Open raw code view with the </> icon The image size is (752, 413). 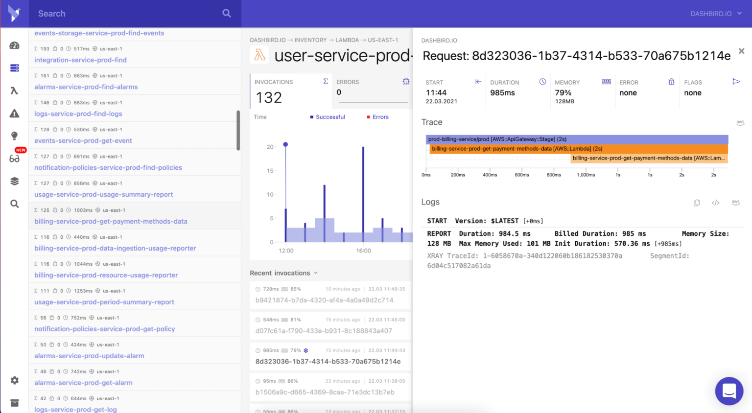point(715,203)
